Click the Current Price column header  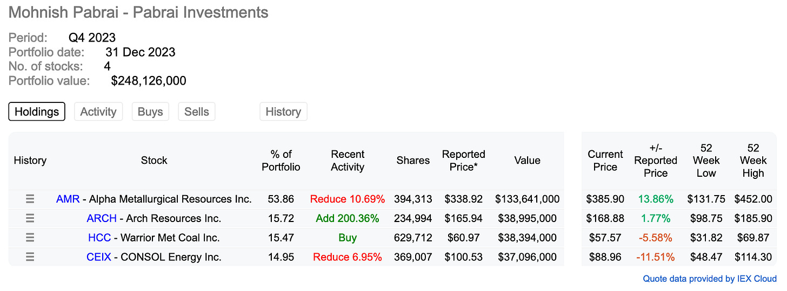point(605,161)
